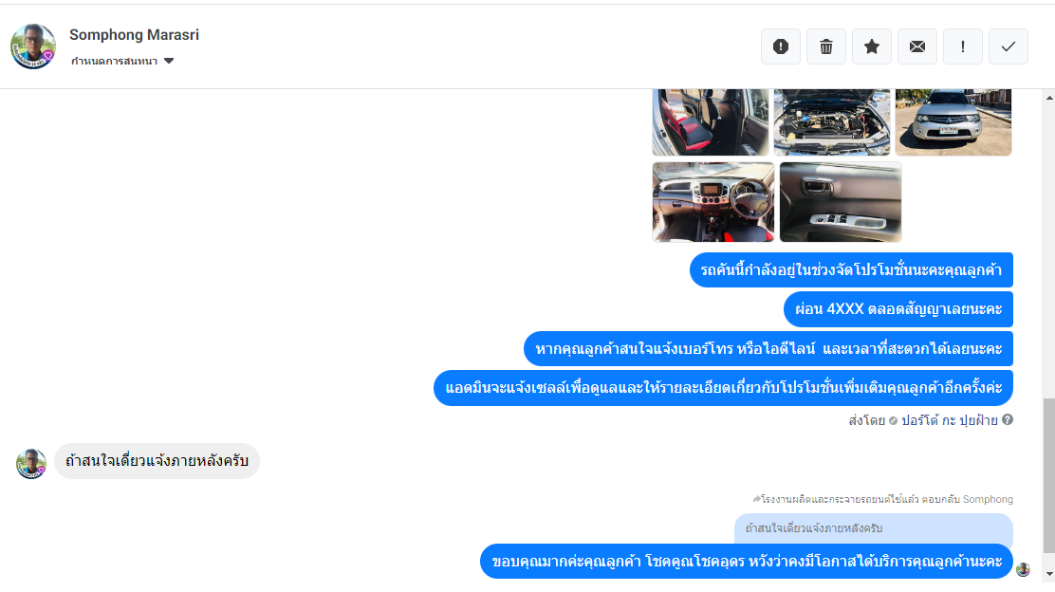This screenshot has height=592, width=1055.
Task: Open the silver car front photo
Action: [x=953, y=122]
